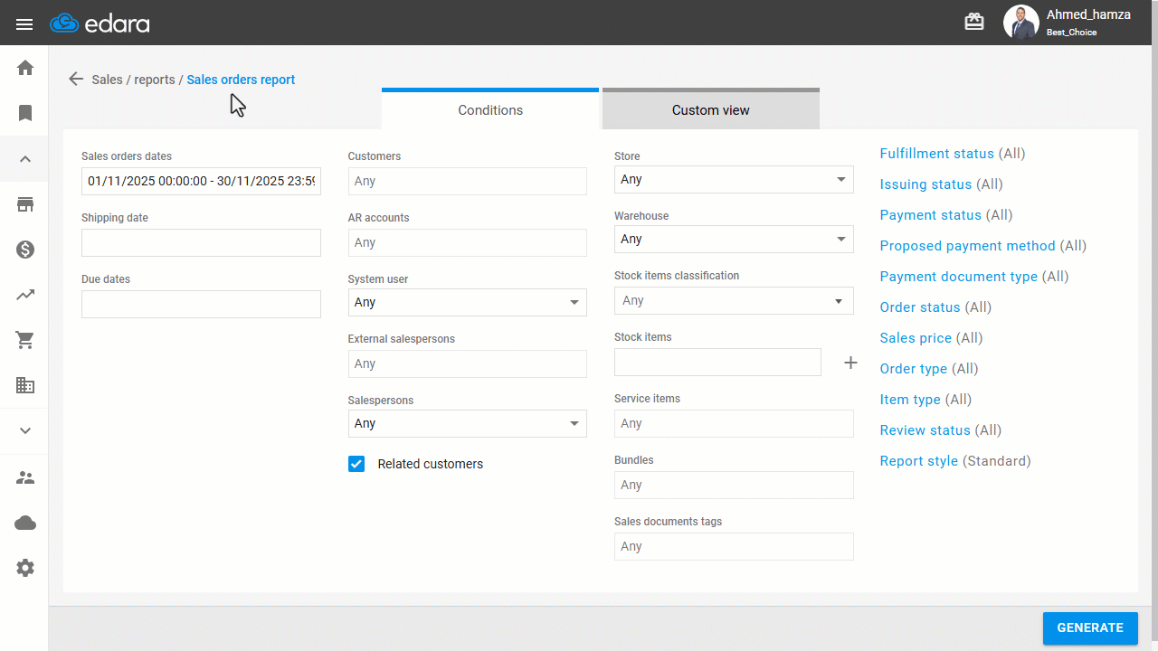
Task: Switch to the Conditions tab
Action: point(490,109)
